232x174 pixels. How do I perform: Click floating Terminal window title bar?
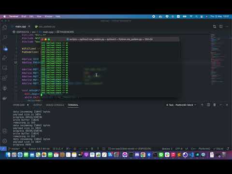[110, 39]
